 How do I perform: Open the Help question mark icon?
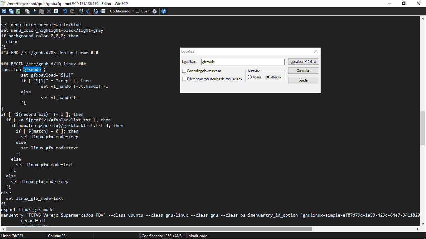164,11
